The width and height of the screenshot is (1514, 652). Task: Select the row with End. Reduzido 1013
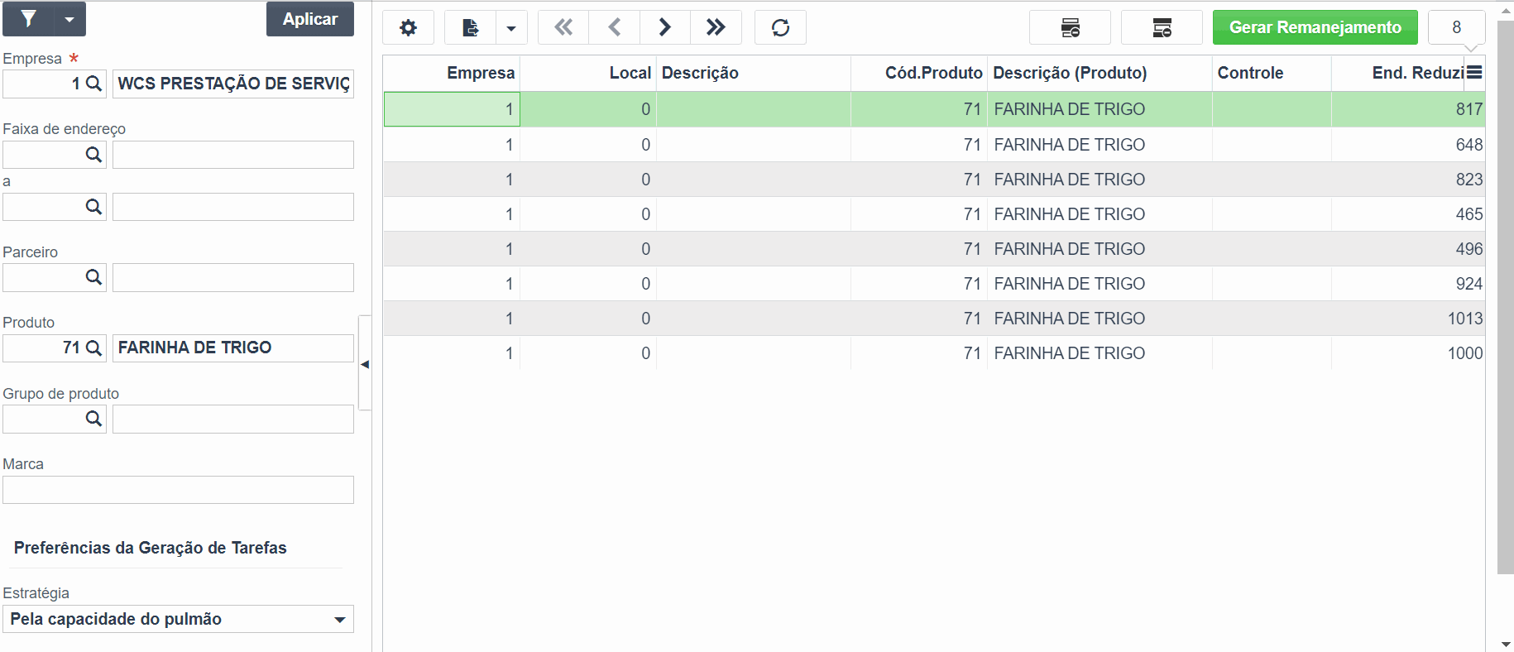point(934,319)
